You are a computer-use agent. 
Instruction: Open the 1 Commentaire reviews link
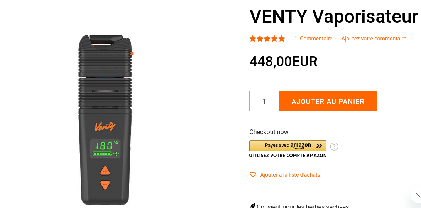coord(313,39)
